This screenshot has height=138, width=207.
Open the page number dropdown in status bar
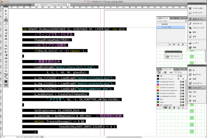point(17,137)
